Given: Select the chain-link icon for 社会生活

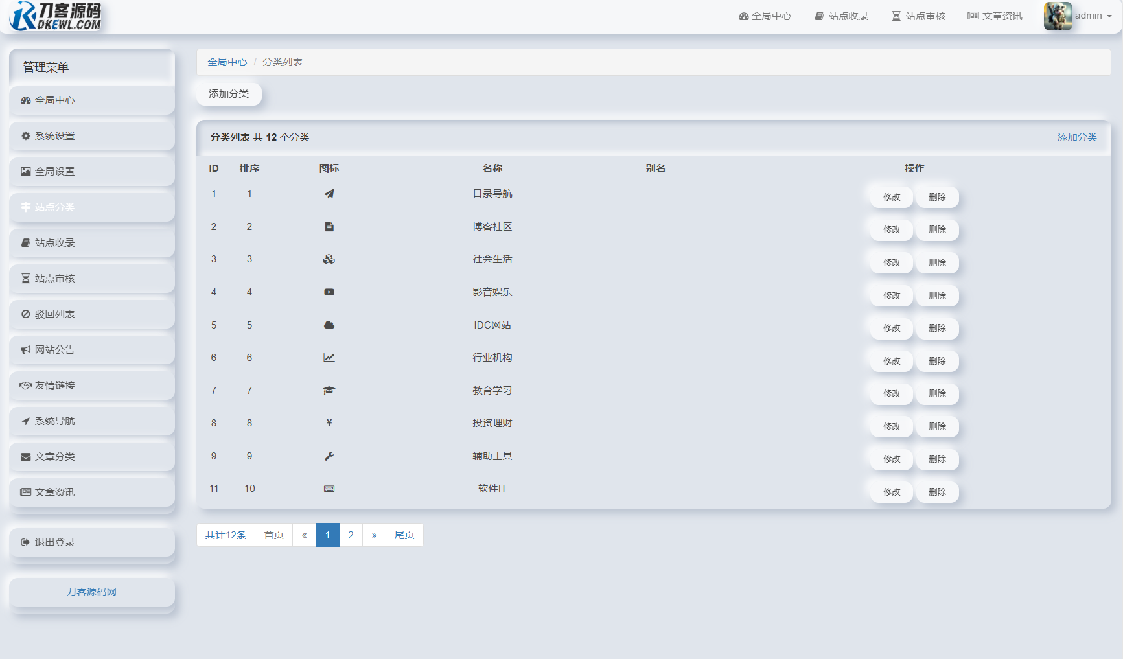Looking at the screenshot, I should (x=329, y=259).
